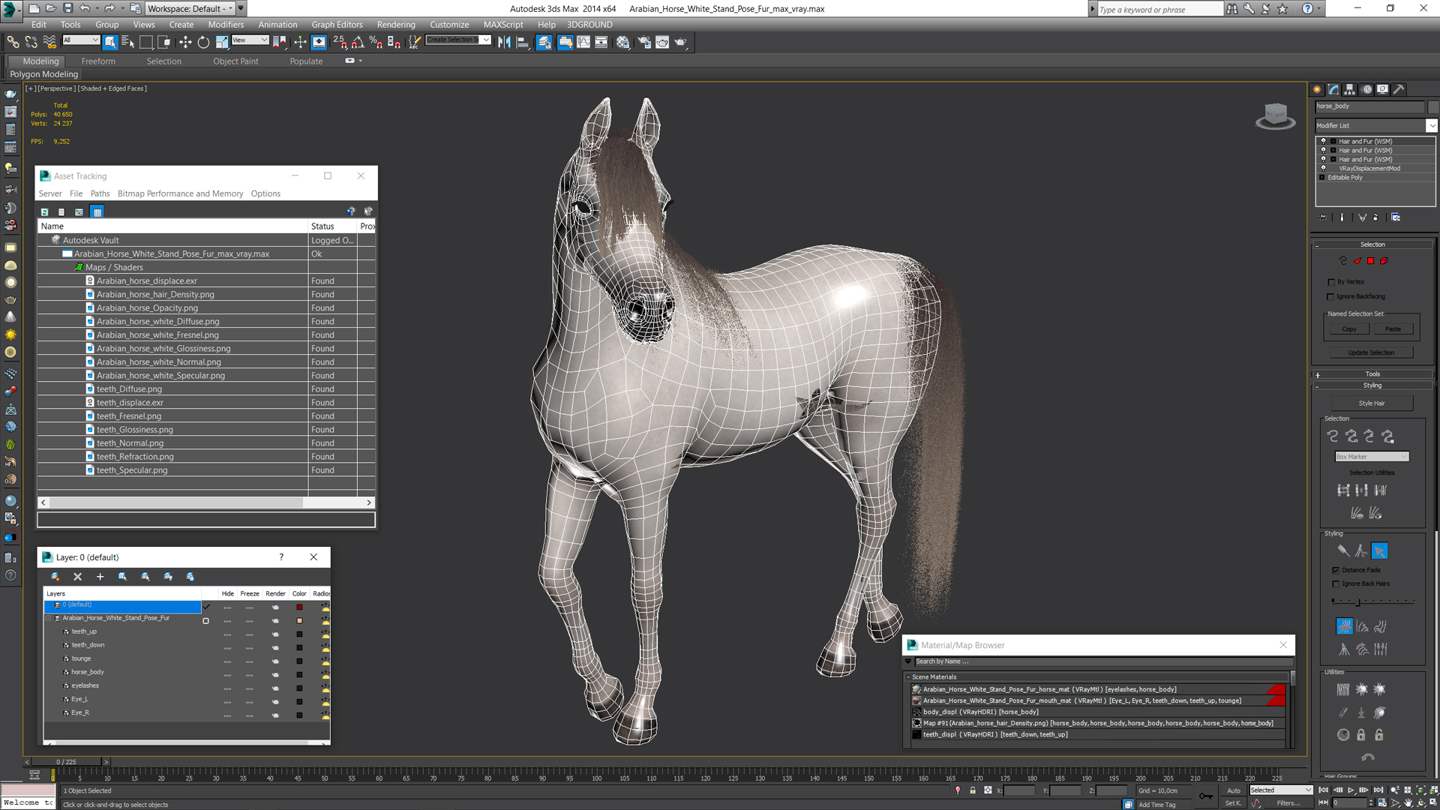
Task: Click the ViewCube in the viewport
Action: 1275,116
